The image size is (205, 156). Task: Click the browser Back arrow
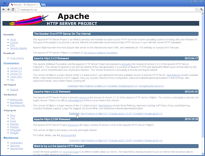tap(4, 9)
